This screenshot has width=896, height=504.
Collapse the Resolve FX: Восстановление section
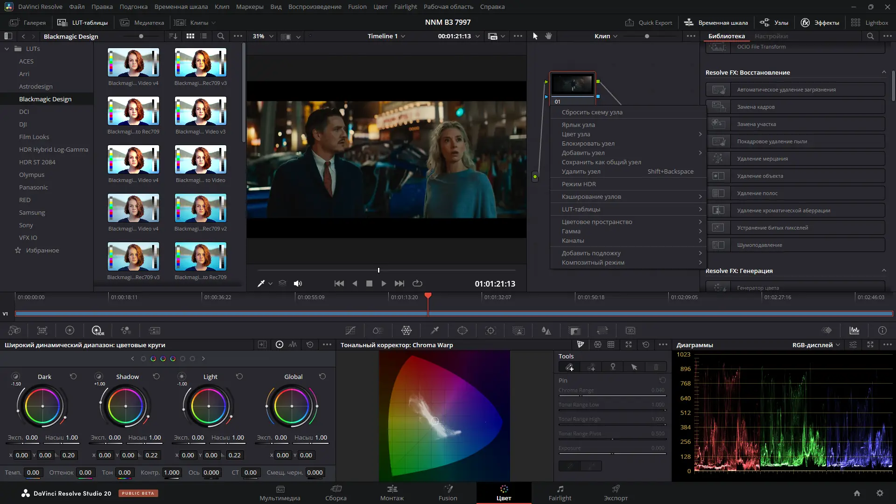[x=883, y=72]
